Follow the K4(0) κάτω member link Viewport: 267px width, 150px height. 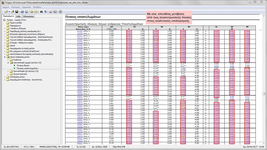pyautogui.click(x=80, y=129)
